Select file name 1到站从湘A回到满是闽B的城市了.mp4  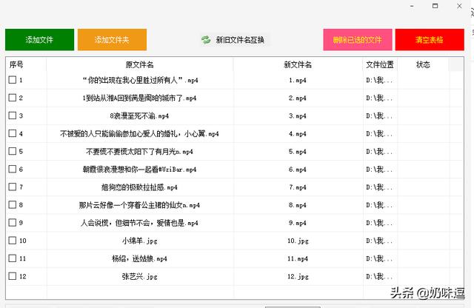tap(139, 98)
